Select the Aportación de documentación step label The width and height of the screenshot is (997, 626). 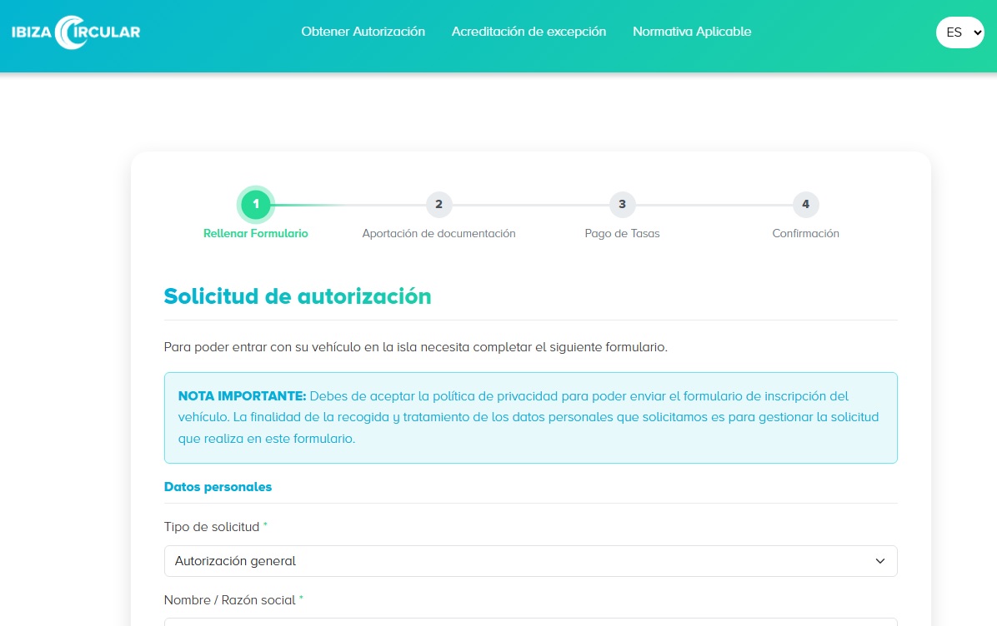point(438,234)
